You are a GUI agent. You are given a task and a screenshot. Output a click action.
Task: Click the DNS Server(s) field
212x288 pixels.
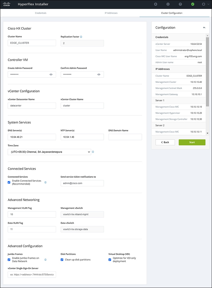click(x=32, y=137)
